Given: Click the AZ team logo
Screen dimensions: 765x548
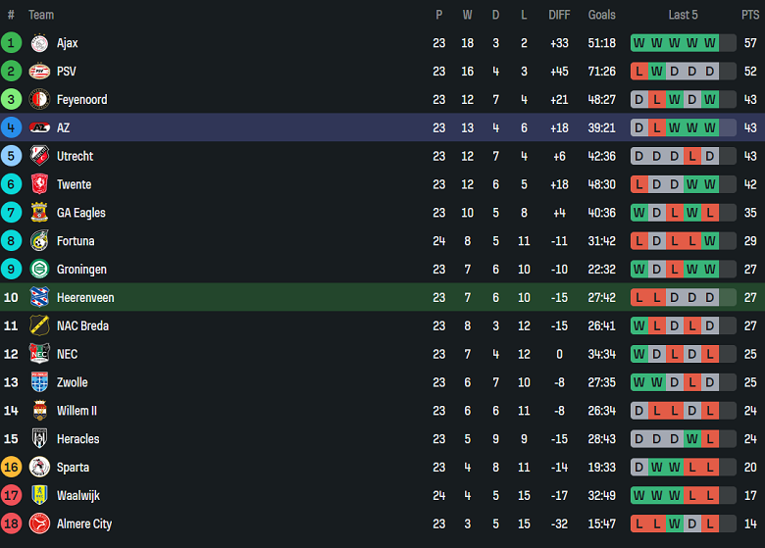Looking at the screenshot, I should [39, 127].
